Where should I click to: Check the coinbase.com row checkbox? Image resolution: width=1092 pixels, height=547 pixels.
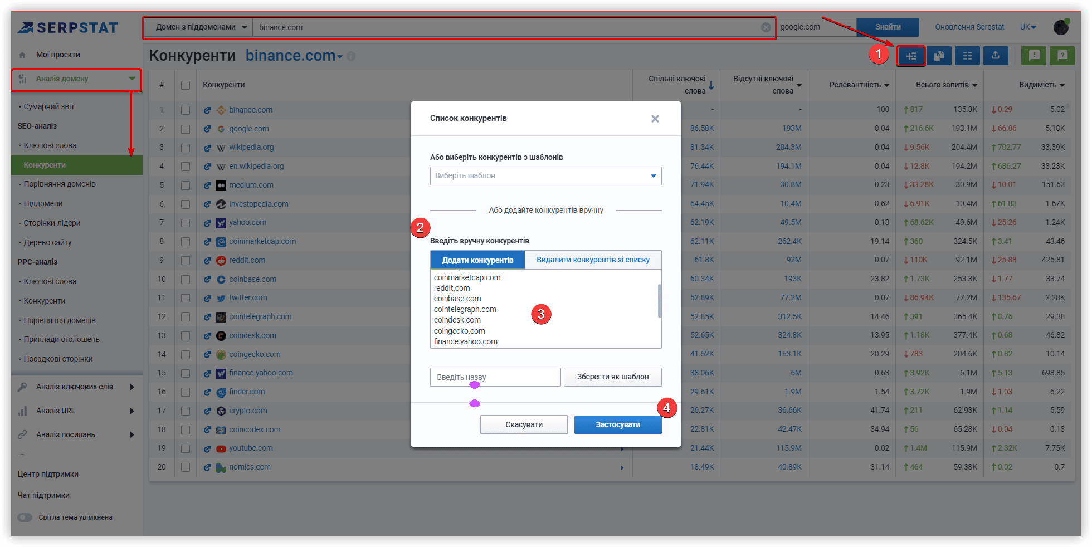tap(186, 280)
